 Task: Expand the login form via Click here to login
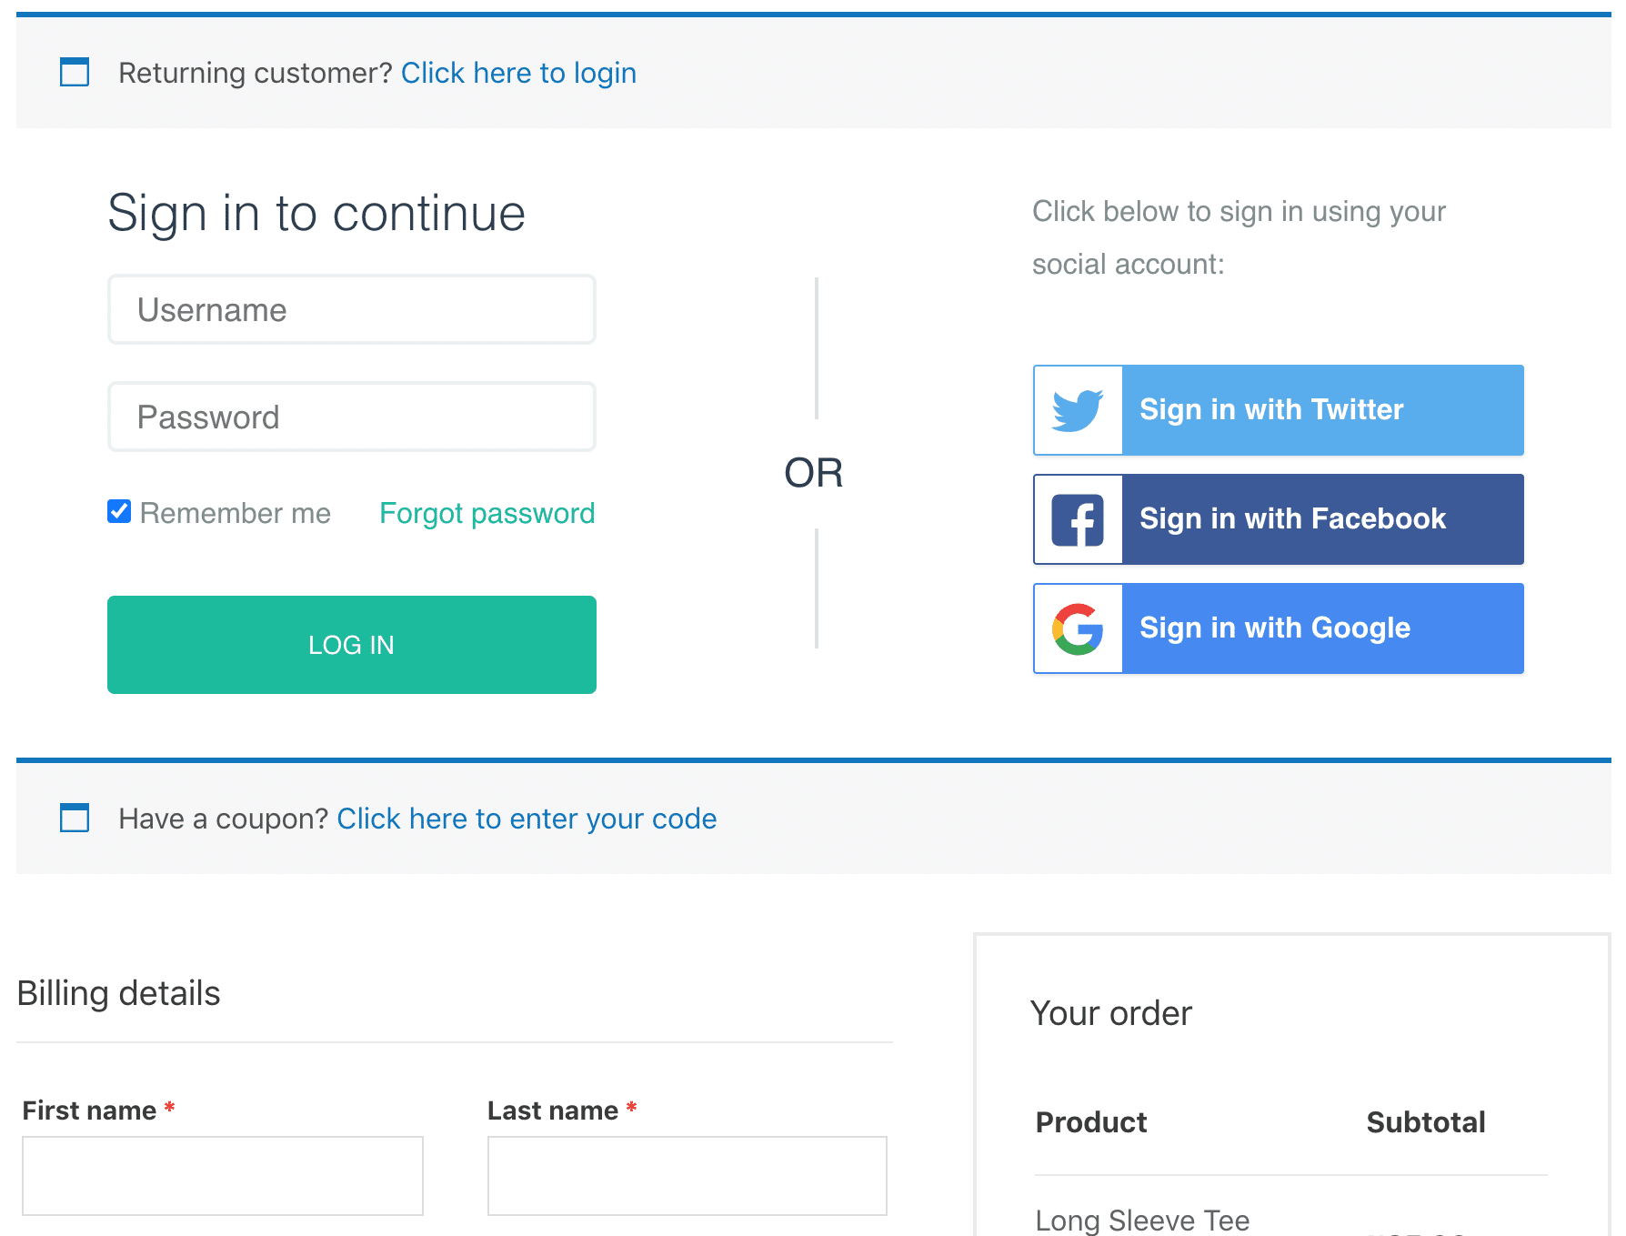click(x=518, y=73)
